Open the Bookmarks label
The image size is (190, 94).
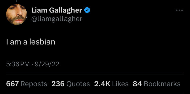point(162,84)
